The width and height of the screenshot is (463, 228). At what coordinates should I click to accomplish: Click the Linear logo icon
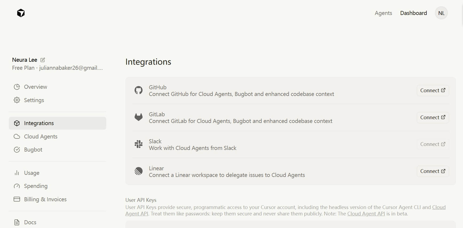click(139, 171)
